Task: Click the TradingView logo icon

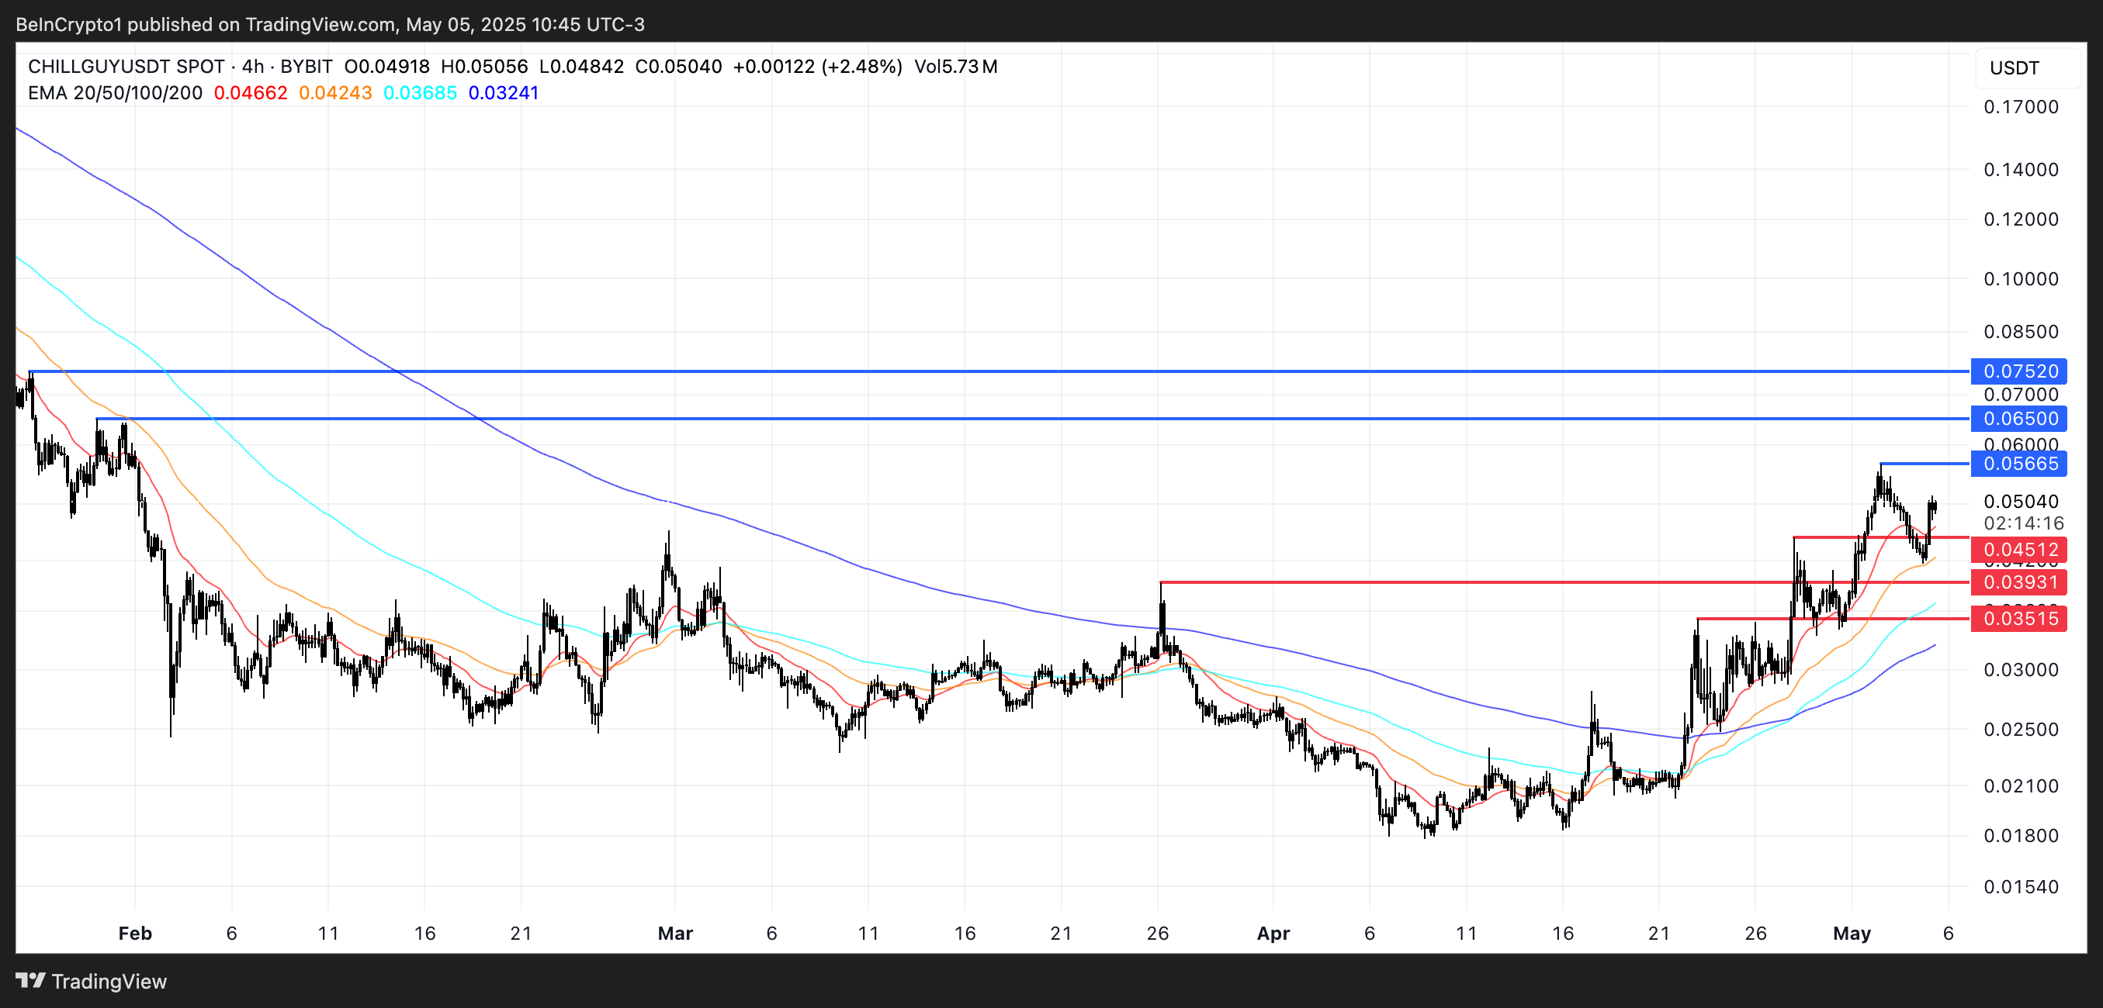Action: pyautogui.click(x=31, y=980)
